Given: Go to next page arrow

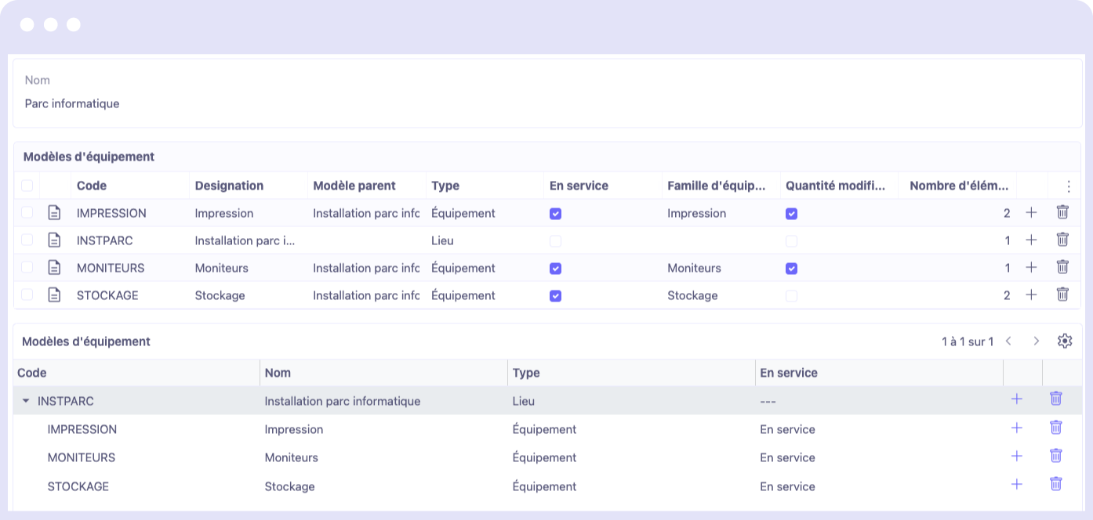Looking at the screenshot, I should tap(1036, 341).
